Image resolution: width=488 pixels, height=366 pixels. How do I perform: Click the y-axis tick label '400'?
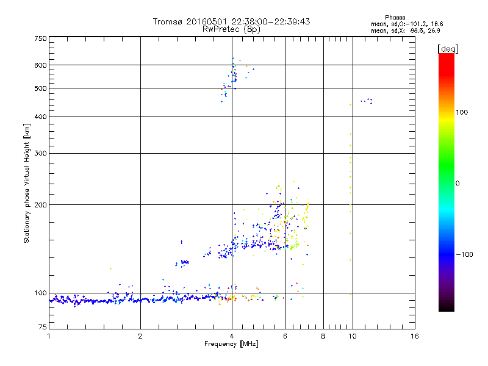click(x=40, y=117)
